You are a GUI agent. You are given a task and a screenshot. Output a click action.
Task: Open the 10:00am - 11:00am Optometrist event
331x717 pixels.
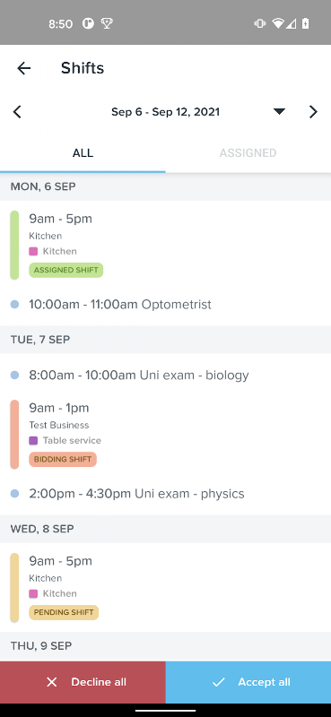tap(165, 304)
